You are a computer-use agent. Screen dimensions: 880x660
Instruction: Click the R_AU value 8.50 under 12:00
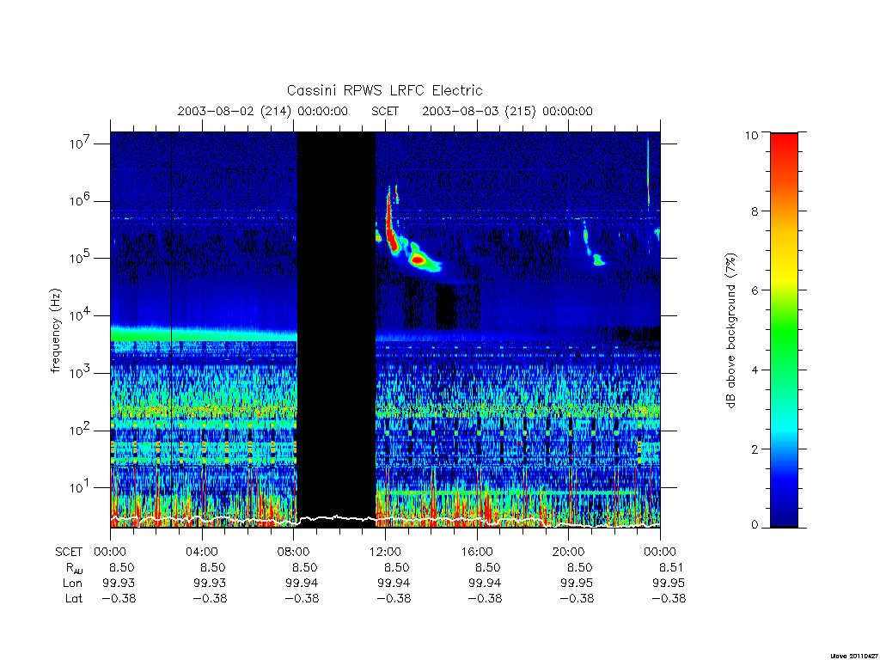[x=396, y=567]
